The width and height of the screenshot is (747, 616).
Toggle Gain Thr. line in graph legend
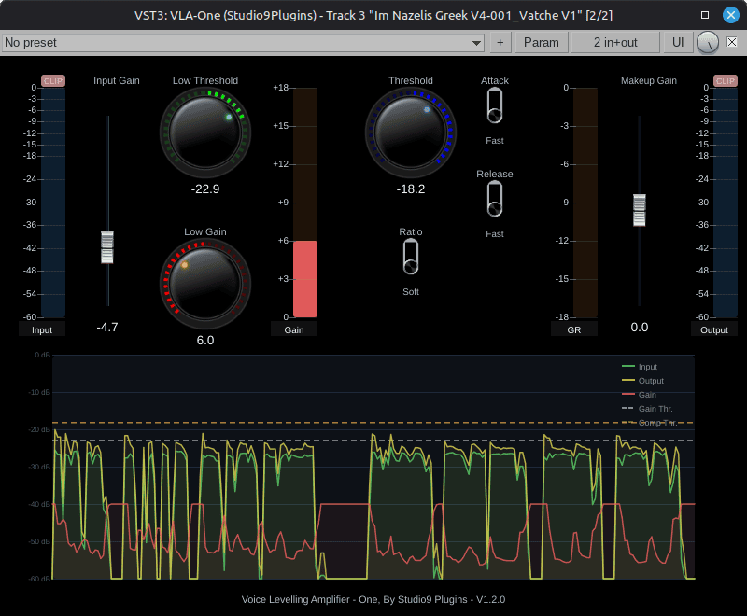(x=647, y=409)
